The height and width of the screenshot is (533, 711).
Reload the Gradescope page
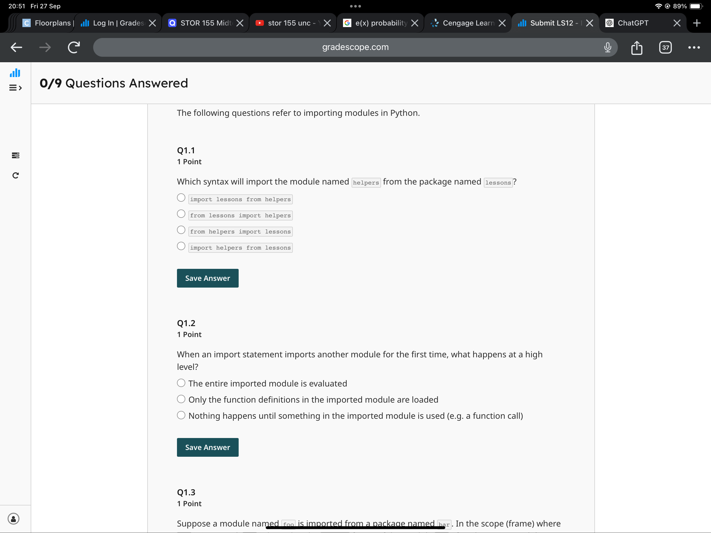pyautogui.click(x=73, y=47)
